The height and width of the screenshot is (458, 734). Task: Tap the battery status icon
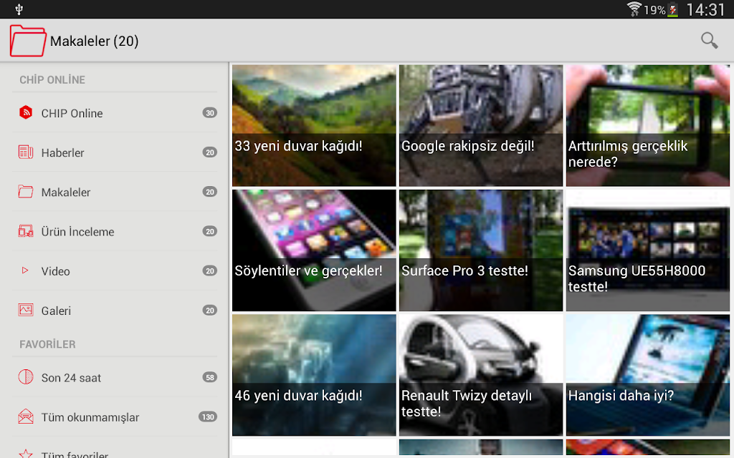672,9
